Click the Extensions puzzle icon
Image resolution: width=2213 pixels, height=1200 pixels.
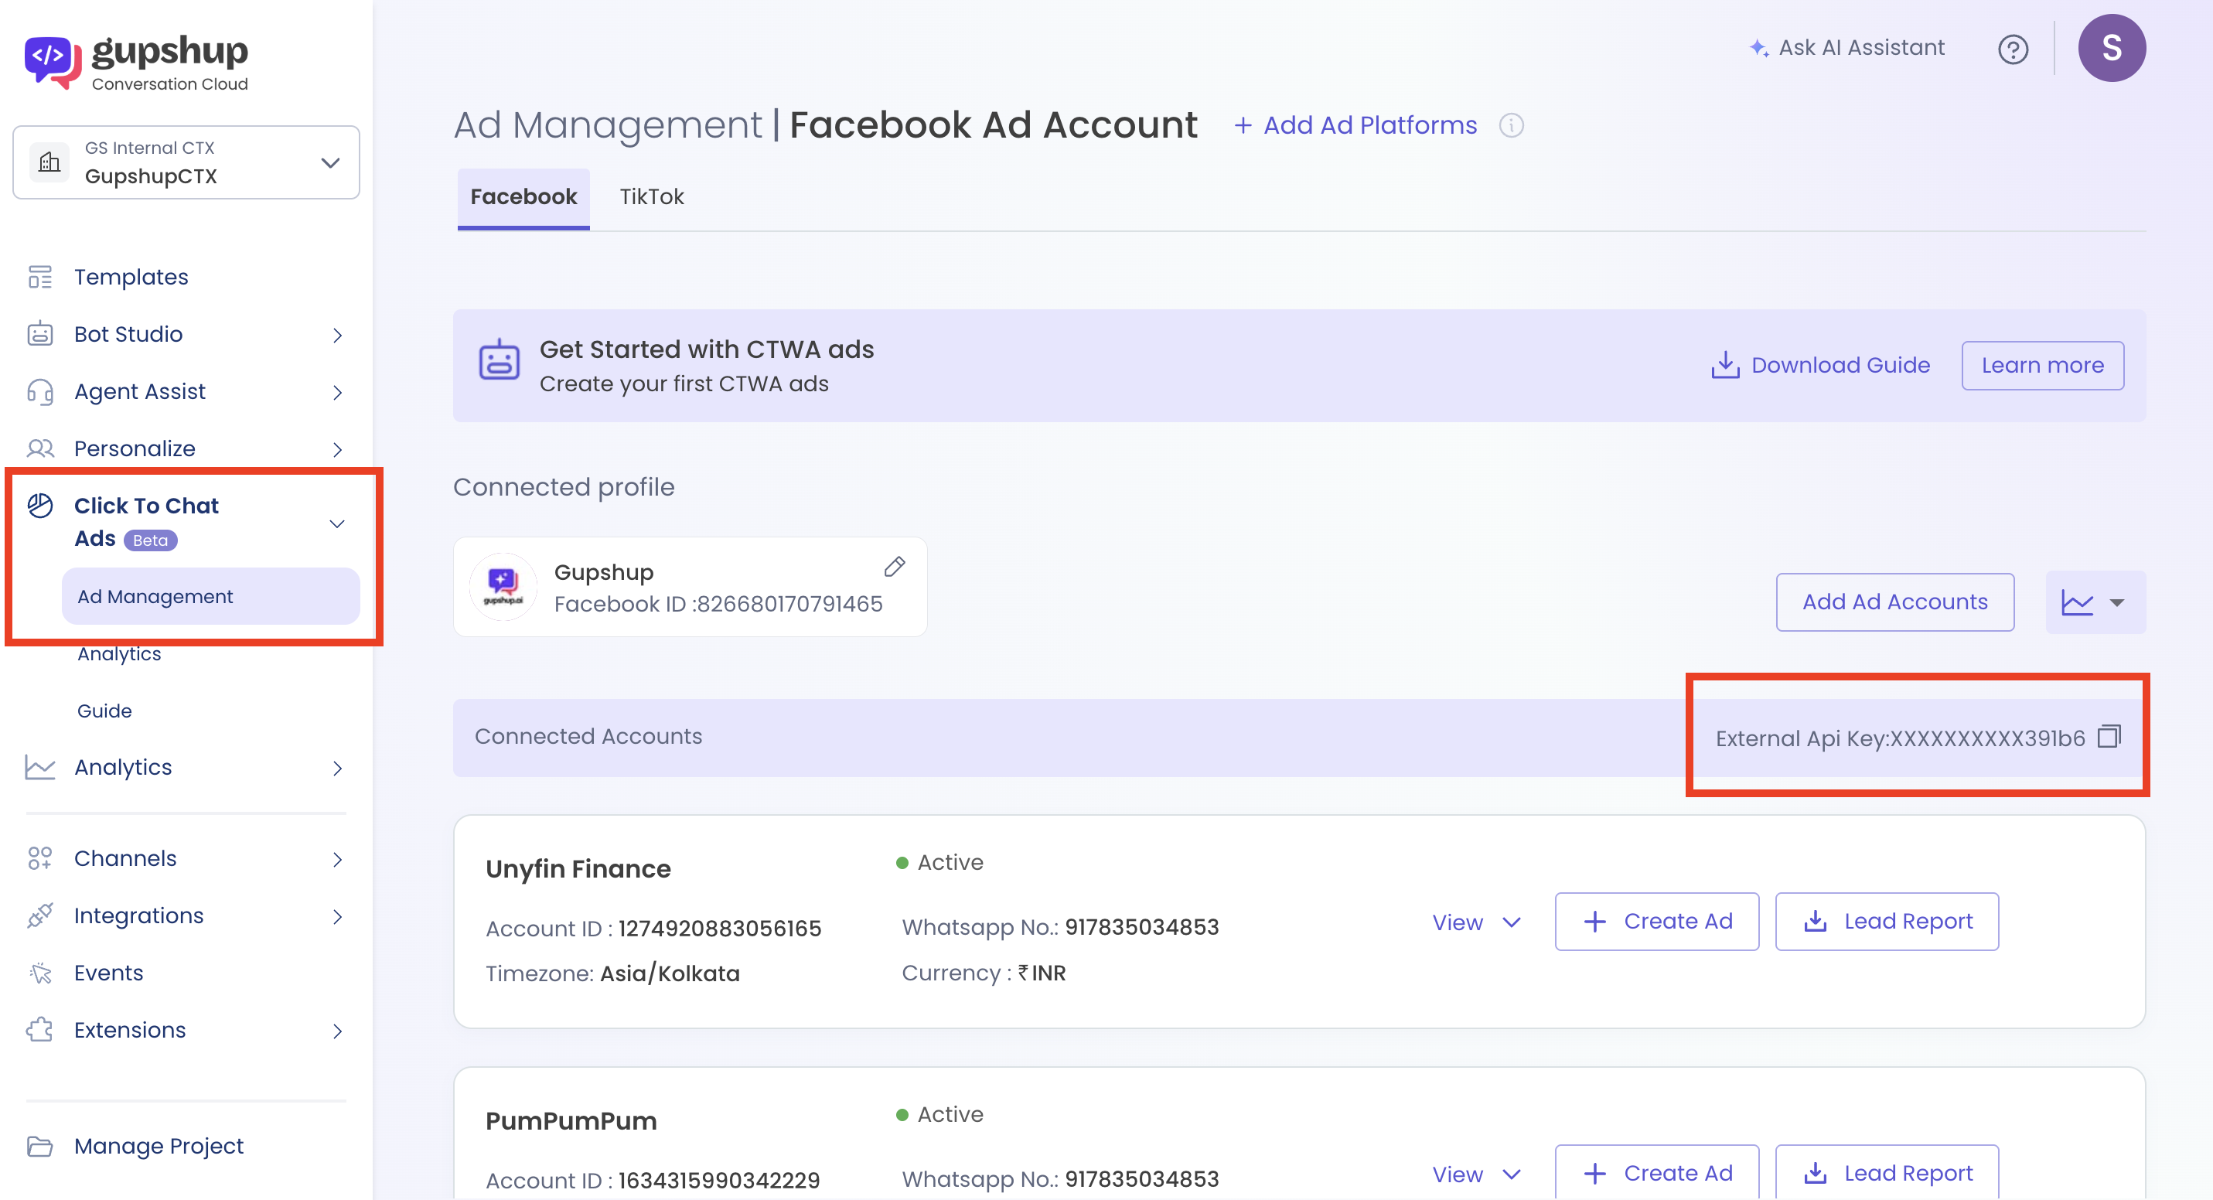[39, 1030]
